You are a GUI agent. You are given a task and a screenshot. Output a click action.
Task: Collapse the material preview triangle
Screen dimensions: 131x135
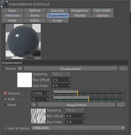point(3,26)
